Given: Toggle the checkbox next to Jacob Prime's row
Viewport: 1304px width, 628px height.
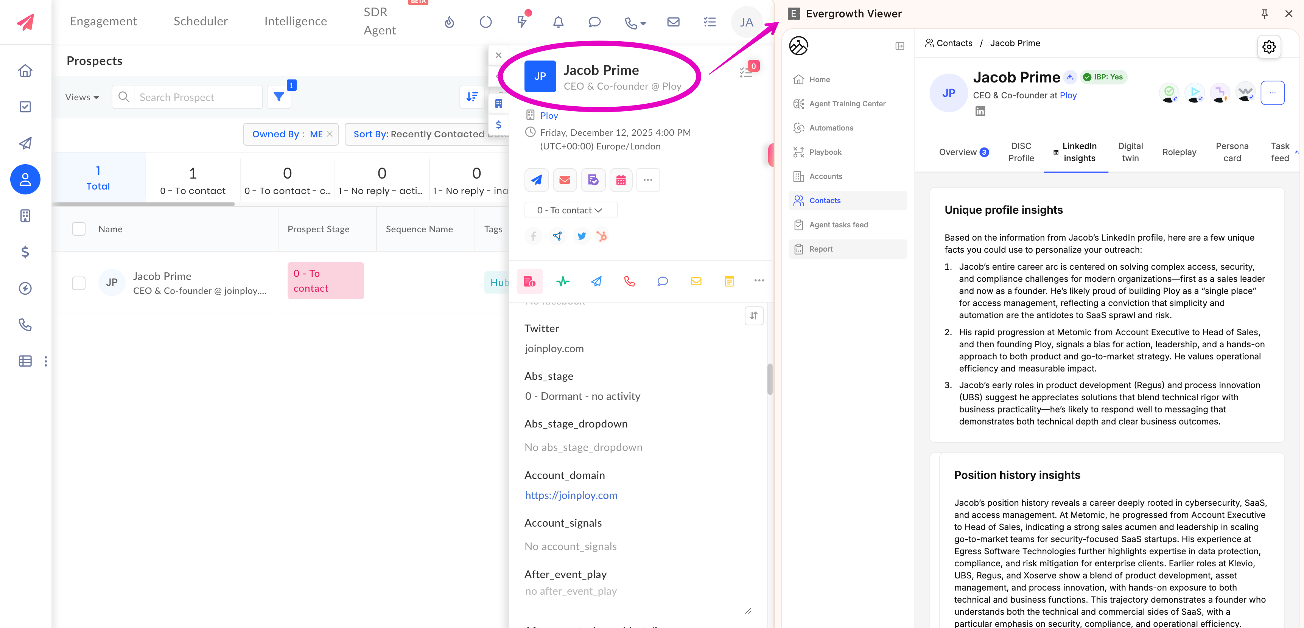Looking at the screenshot, I should click(79, 283).
